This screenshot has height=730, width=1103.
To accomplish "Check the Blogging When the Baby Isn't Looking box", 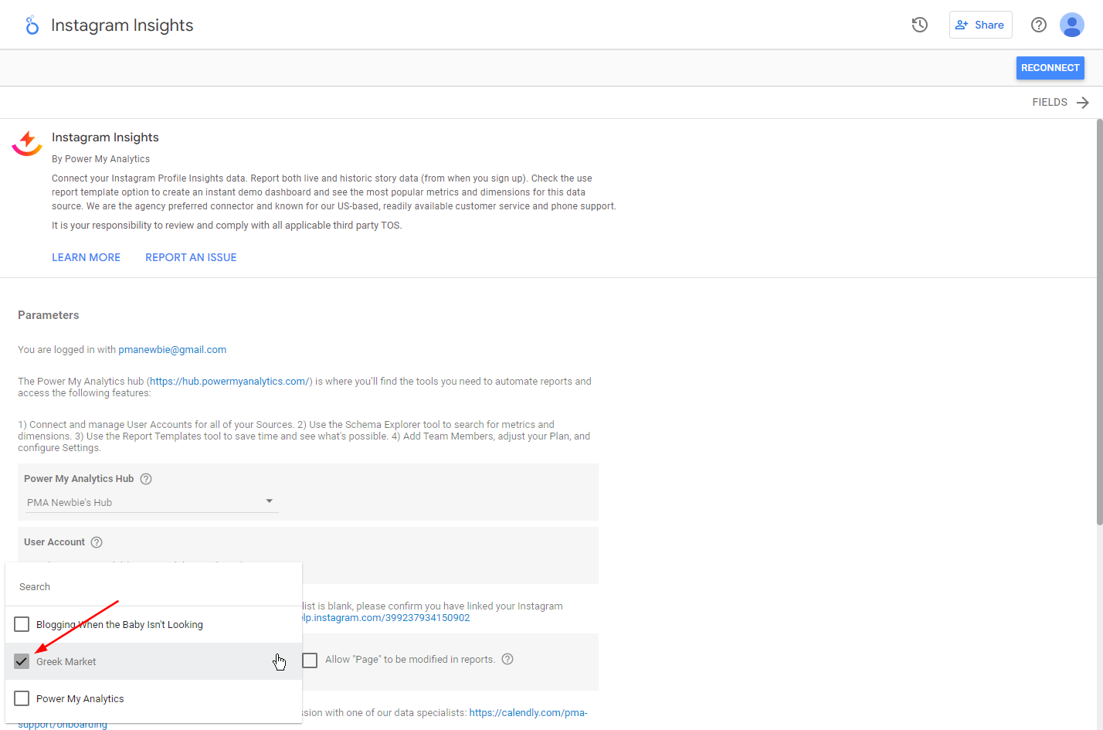I will pos(22,624).
